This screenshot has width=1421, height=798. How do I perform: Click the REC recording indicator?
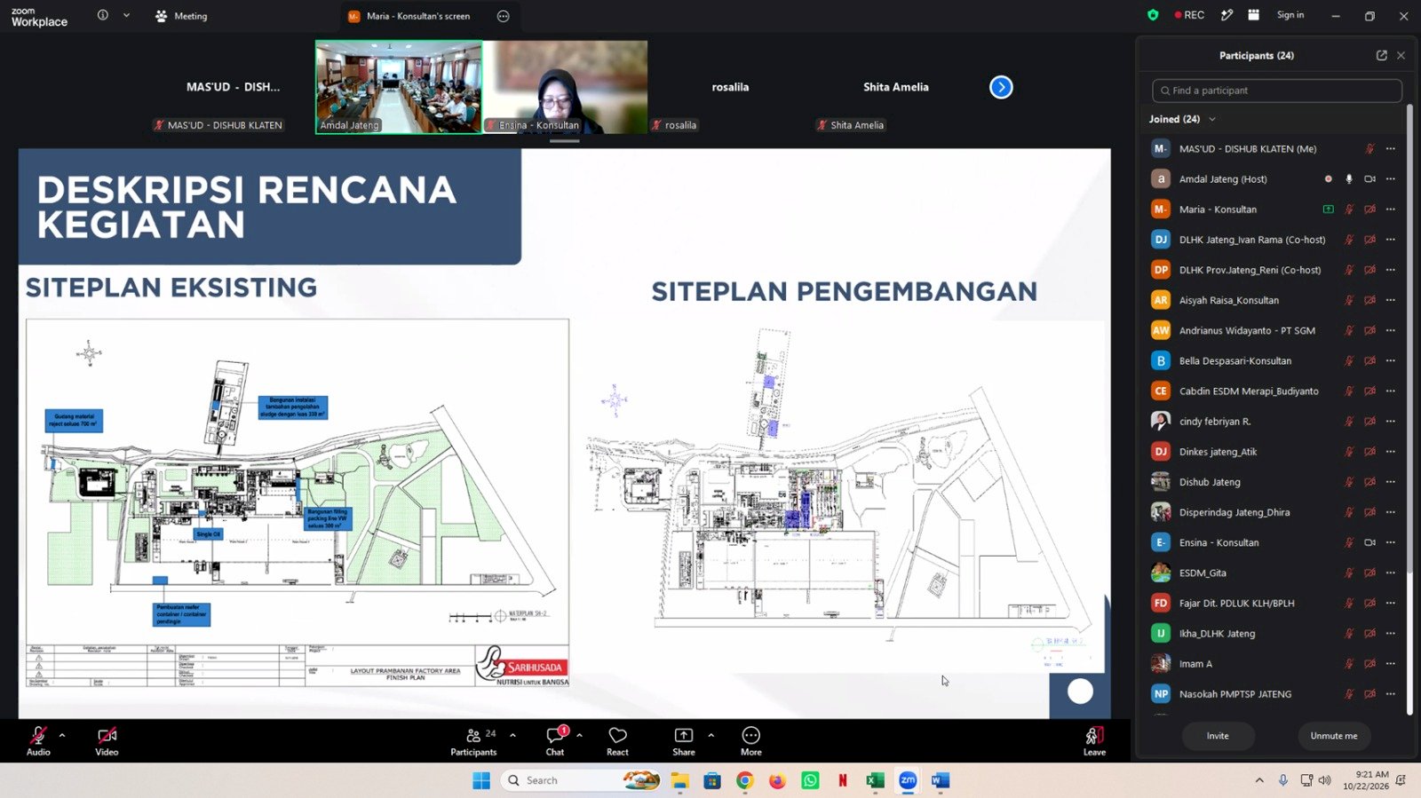pos(1189,15)
